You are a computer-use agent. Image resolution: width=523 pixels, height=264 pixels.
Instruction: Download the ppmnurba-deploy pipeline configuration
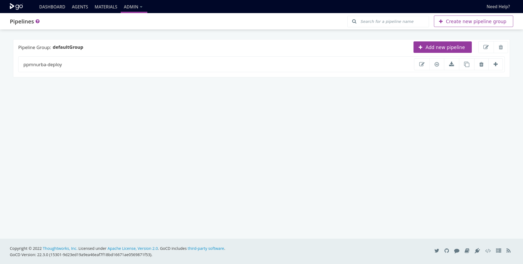[452, 64]
